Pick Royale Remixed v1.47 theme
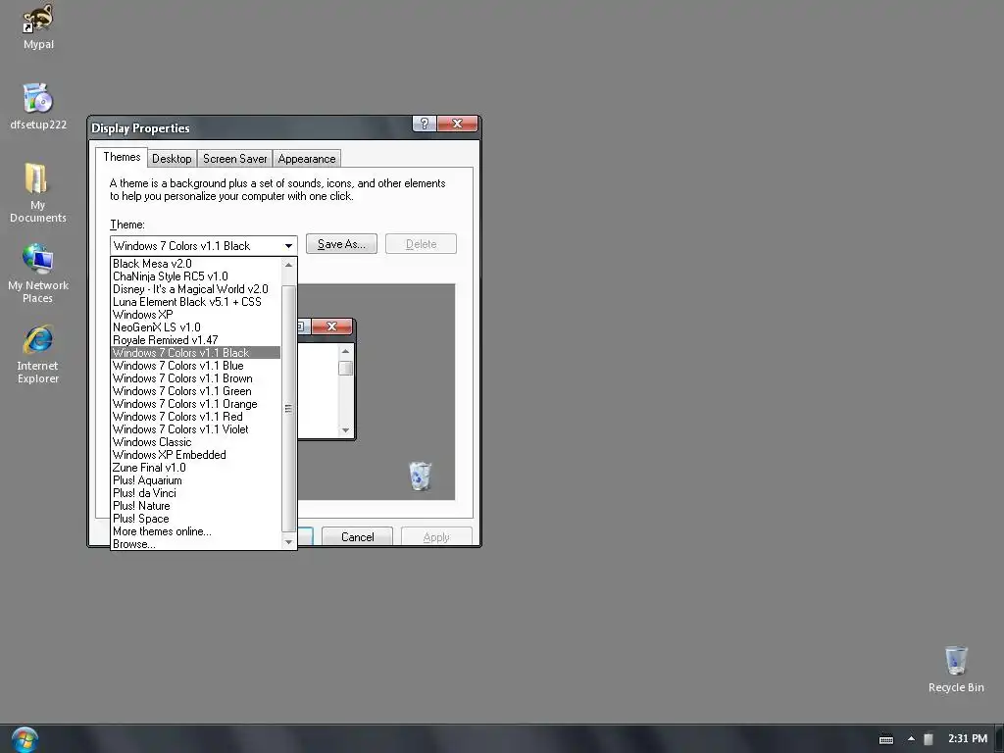 coord(195,340)
